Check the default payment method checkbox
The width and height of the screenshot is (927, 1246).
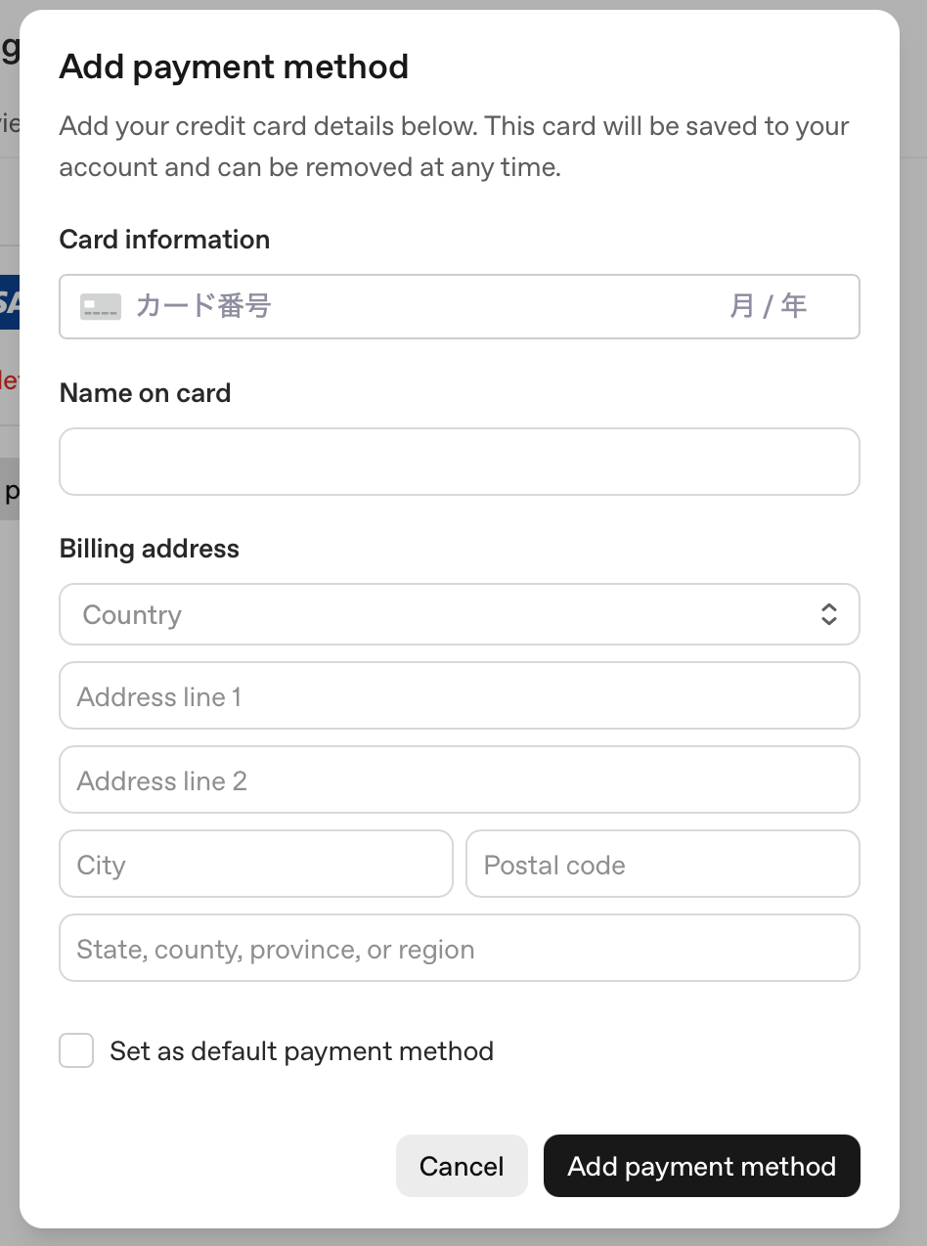click(76, 1051)
